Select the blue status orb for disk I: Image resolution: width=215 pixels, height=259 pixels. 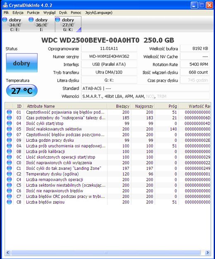point(31,20)
